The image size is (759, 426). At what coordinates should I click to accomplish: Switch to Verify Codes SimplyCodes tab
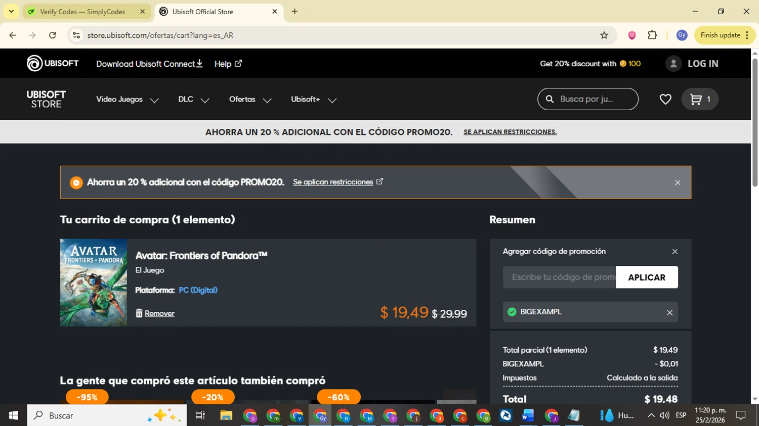82,12
